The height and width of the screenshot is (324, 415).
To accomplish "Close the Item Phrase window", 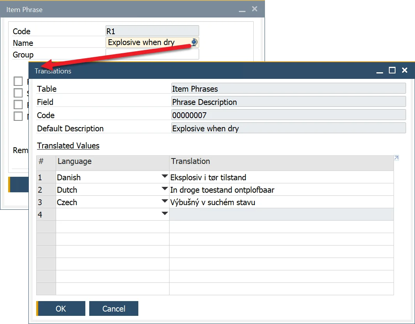I will (x=254, y=9).
